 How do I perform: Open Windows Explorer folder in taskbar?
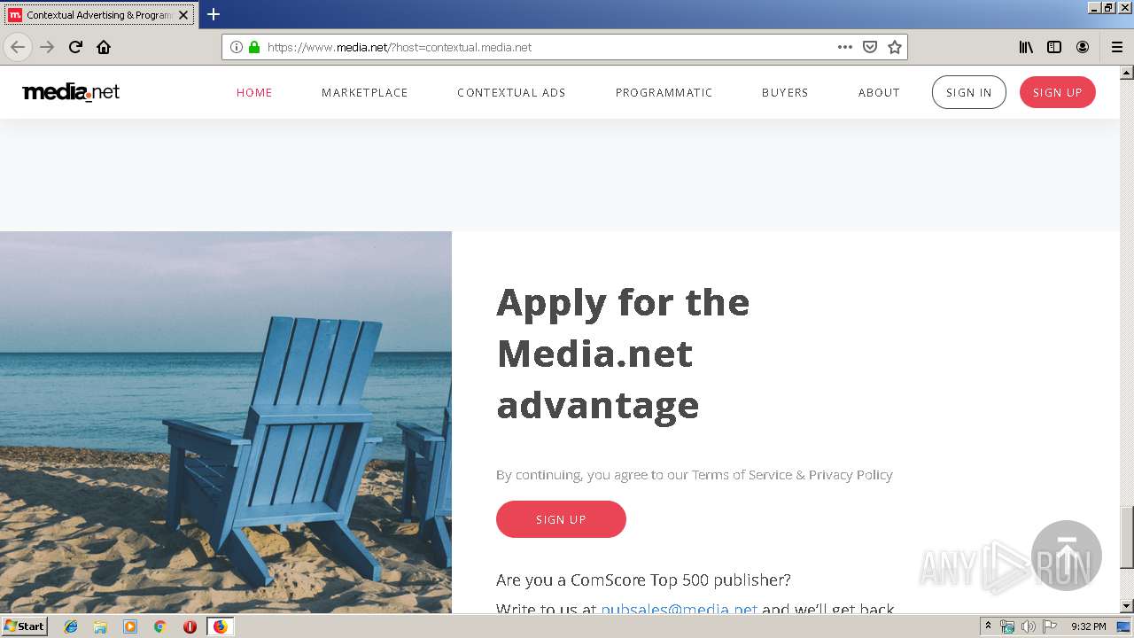100,626
